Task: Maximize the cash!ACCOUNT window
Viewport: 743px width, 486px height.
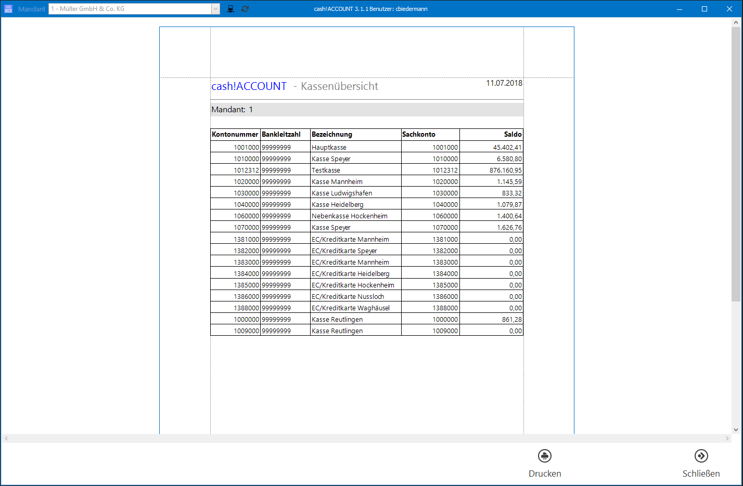Action: pos(704,9)
